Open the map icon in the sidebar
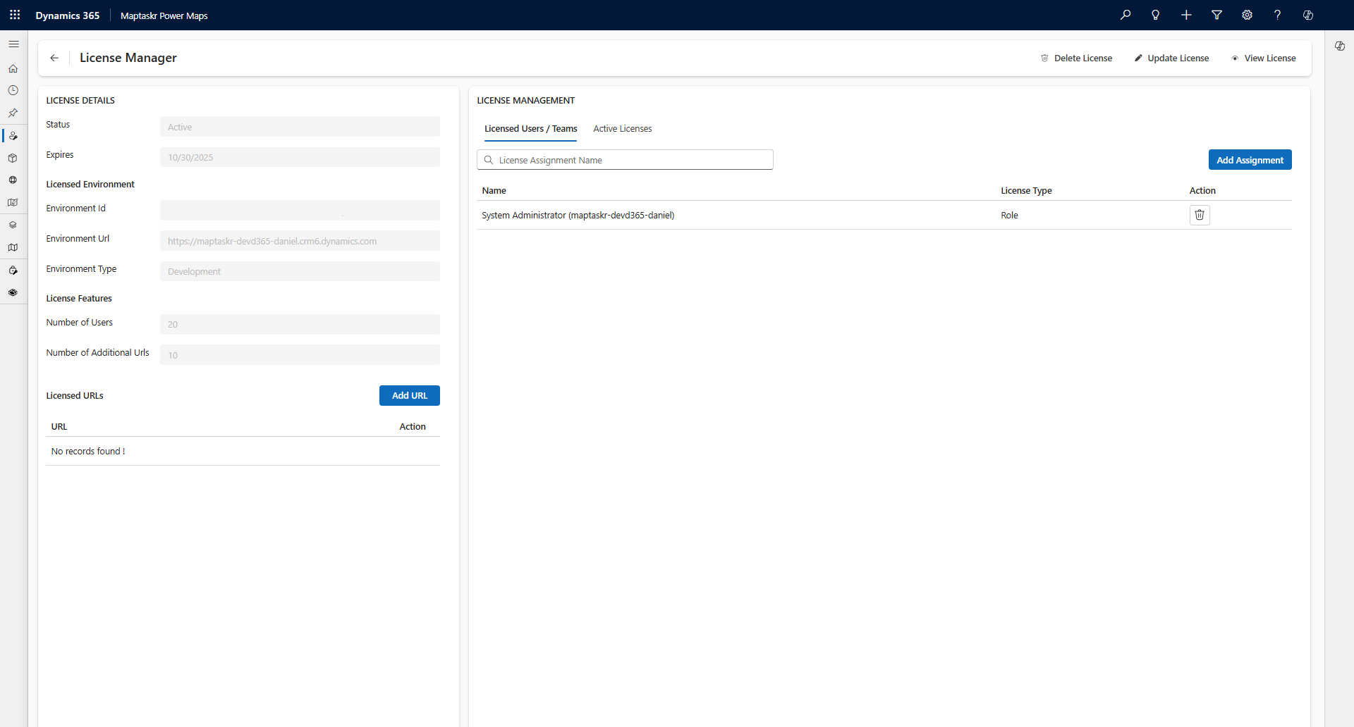 click(x=13, y=247)
